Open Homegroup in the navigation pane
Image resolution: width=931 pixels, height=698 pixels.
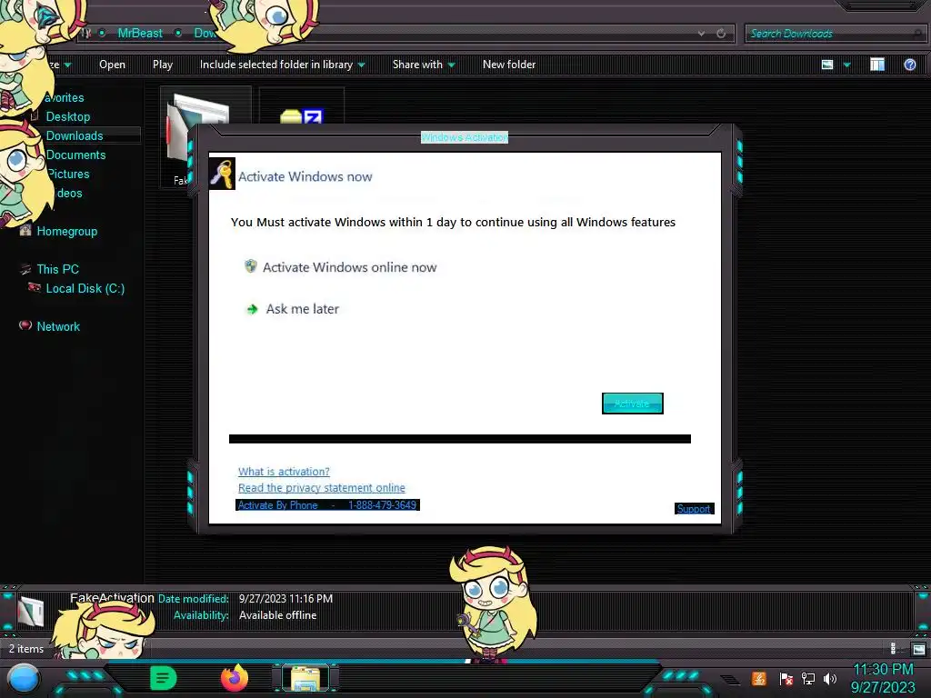(67, 231)
